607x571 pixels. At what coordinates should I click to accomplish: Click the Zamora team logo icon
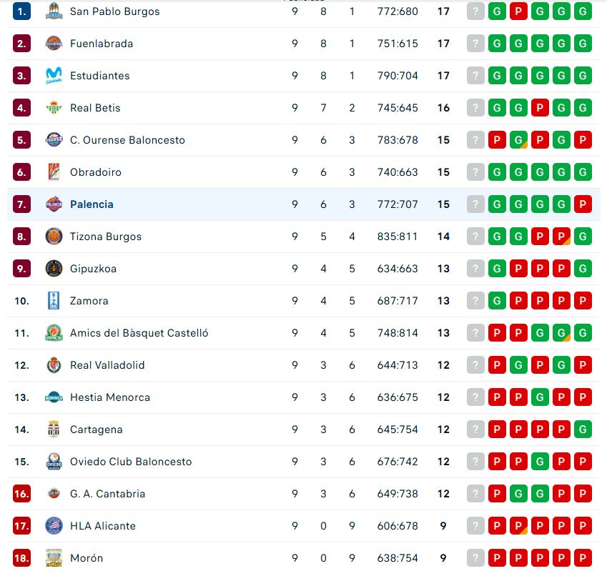[54, 301]
